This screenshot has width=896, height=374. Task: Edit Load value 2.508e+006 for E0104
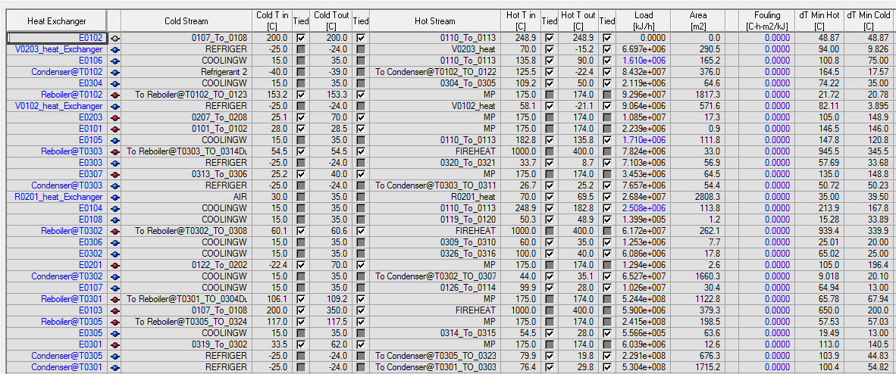644,208
